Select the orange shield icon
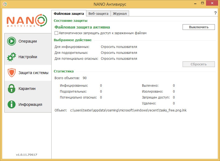 [x=12, y=73]
